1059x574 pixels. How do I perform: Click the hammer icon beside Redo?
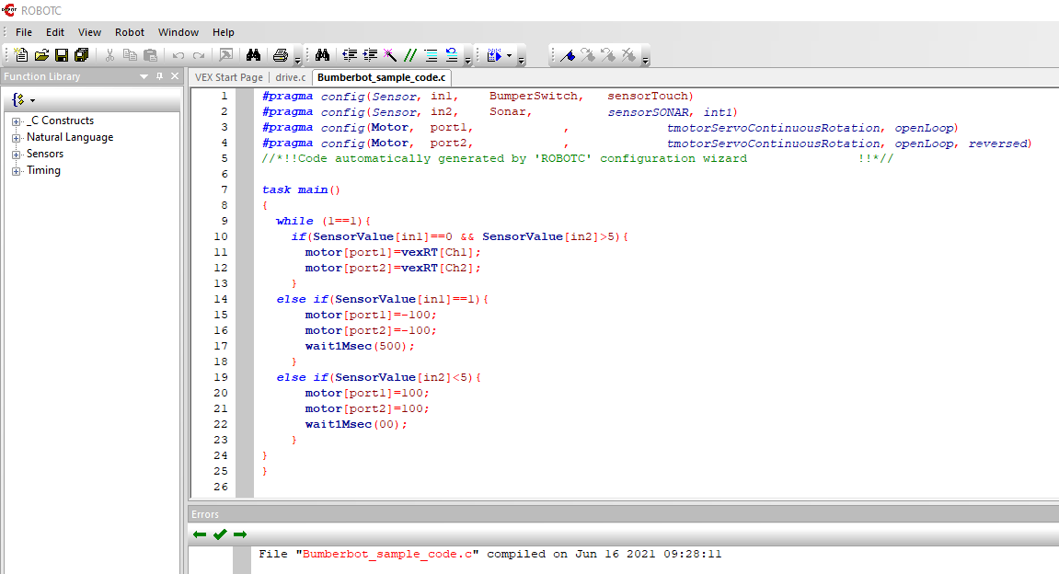[226, 55]
